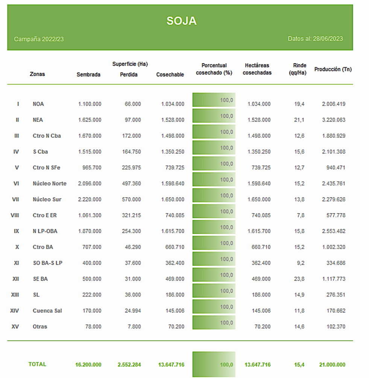
Task: Select the Sembrada column header
Action: (88, 74)
